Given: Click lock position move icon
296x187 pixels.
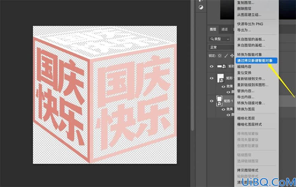Looking at the screenshot, I should coord(232,56).
